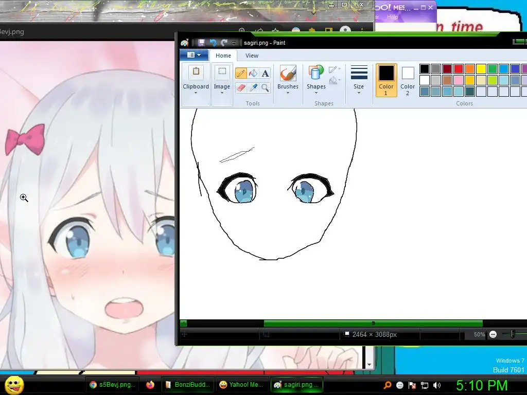This screenshot has width=527, height=395.
Task: Open the shape Fill dropdown
Action: 335,81
